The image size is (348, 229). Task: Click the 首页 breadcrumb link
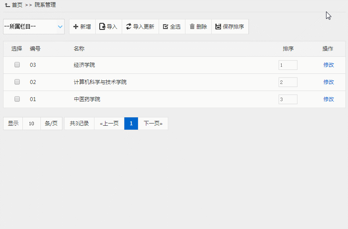pos(17,5)
